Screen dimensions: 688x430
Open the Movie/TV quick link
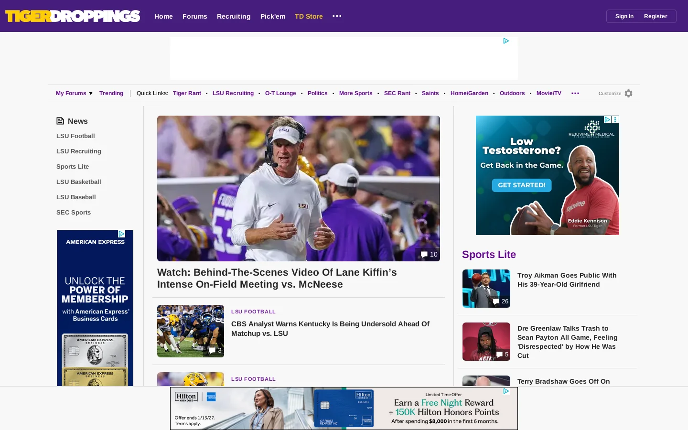coord(549,93)
